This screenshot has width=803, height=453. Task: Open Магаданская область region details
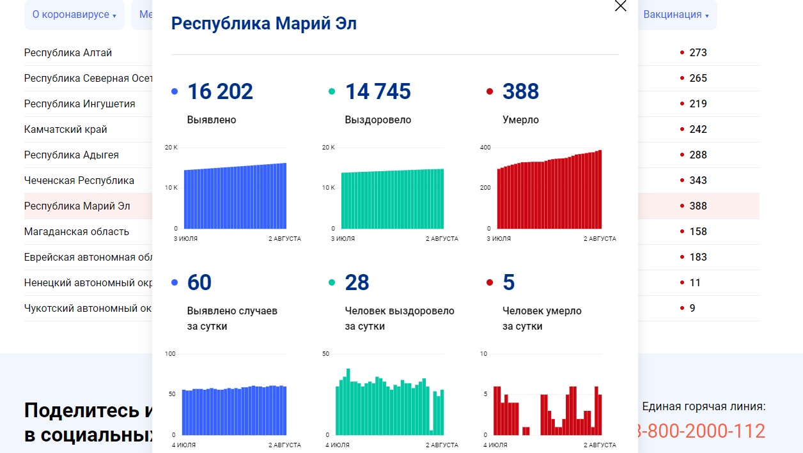point(76,231)
